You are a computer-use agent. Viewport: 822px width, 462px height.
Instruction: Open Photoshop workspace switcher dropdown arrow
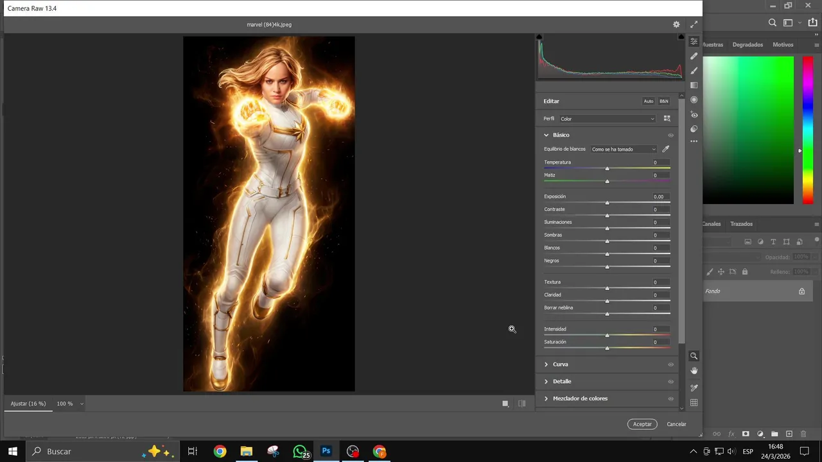tap(800, 23)
